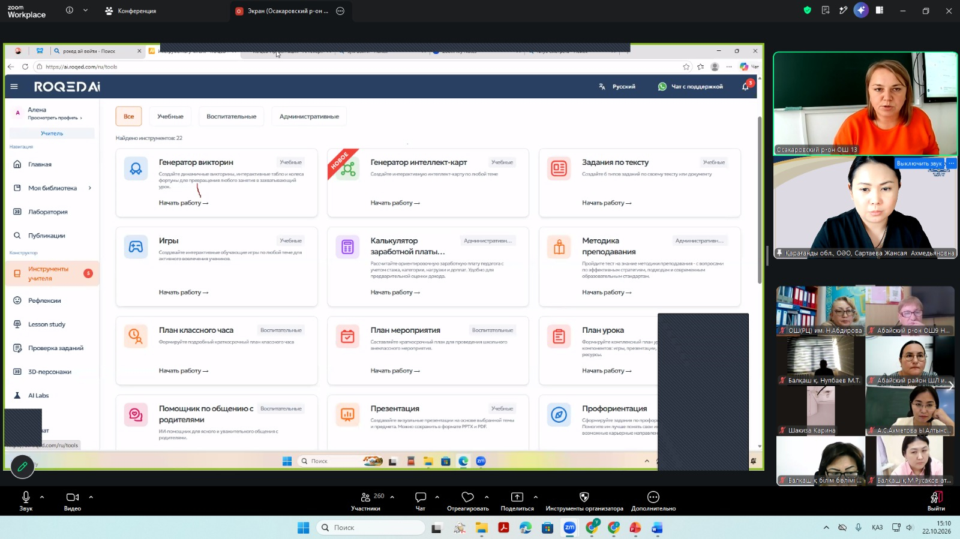This screenshot has width=960, height=539.
Task: Click Начать работу under Генератор викторин
Action: click(x=184, y=203)
